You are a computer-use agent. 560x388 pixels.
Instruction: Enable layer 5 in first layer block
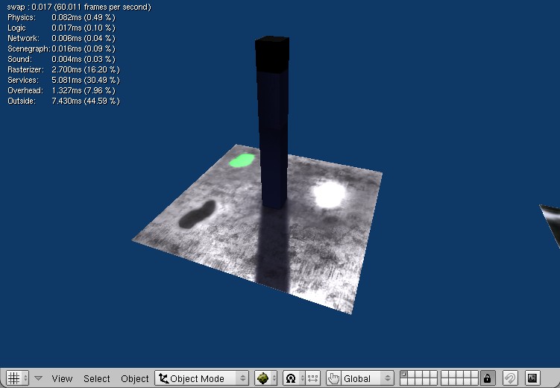(433, 374)
